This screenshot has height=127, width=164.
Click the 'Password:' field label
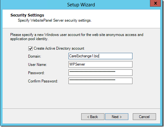tap(36, 73)
